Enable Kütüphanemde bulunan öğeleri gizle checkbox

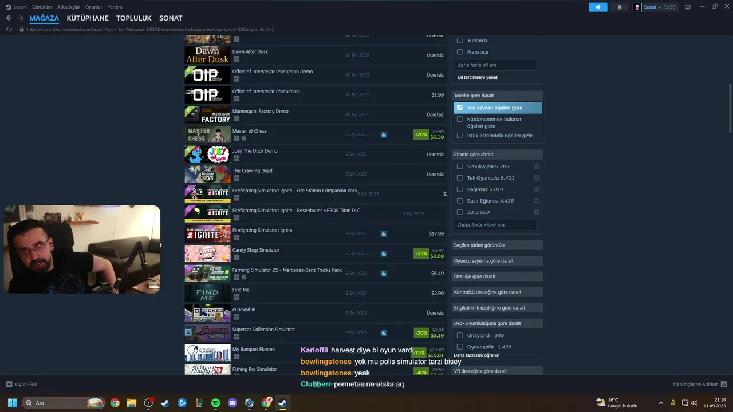[459, 119]
